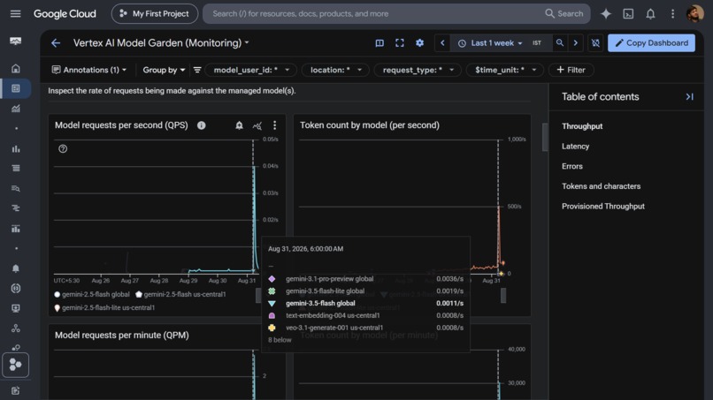Click the time range zoom magnifier
Image resolution: width=713 pixels, height=400 pixels.
(x=560, y=42)
